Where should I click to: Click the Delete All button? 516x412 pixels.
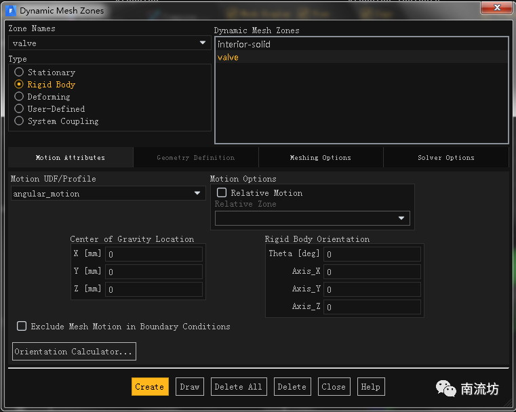tap(238, 387)
